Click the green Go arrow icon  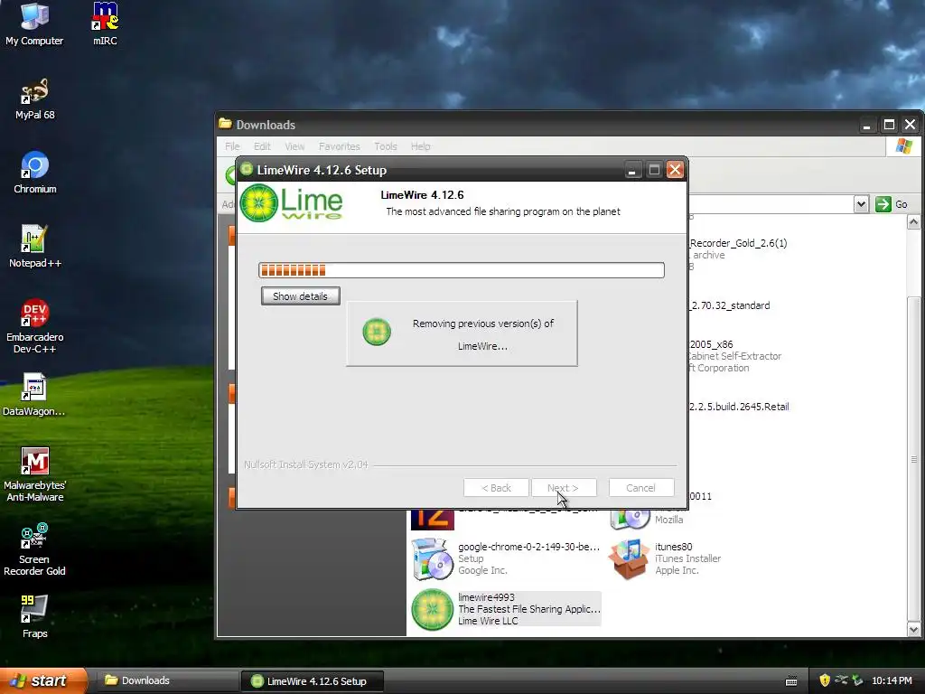pos(883,204)
